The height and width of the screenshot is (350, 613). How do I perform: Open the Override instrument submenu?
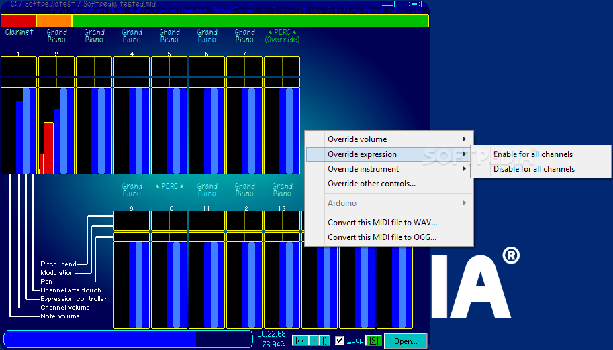coord(389,169)
